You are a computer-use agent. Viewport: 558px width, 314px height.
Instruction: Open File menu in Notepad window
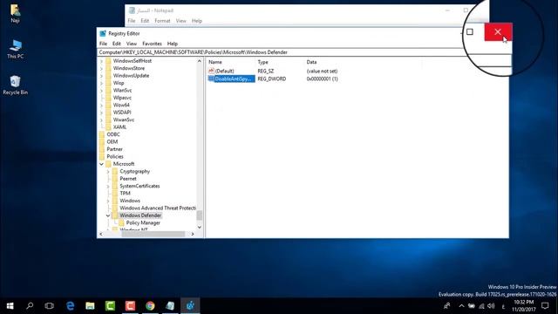point(132,21)
